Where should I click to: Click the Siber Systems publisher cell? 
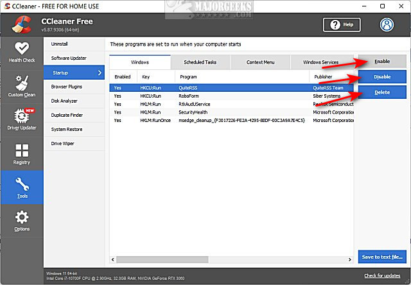[327, 96]
